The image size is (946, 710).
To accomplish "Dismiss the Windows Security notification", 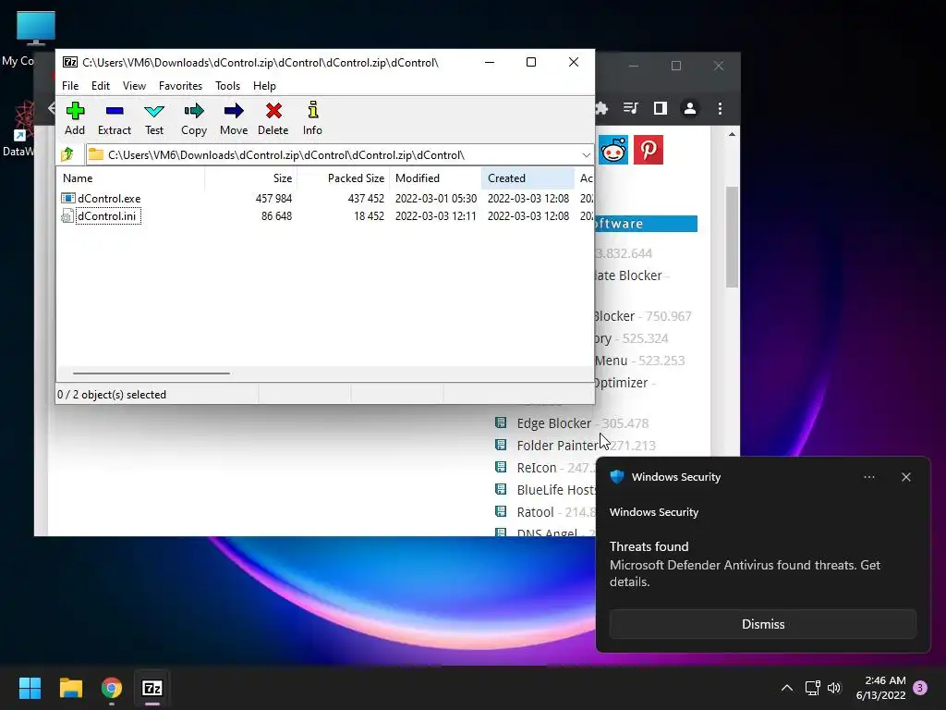I will click(762, 624).
